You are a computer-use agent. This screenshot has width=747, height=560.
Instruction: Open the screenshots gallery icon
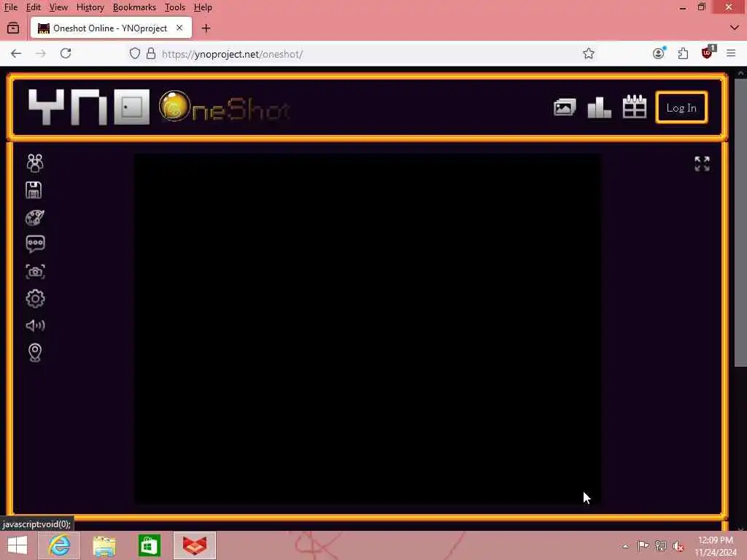pos(565,108)
